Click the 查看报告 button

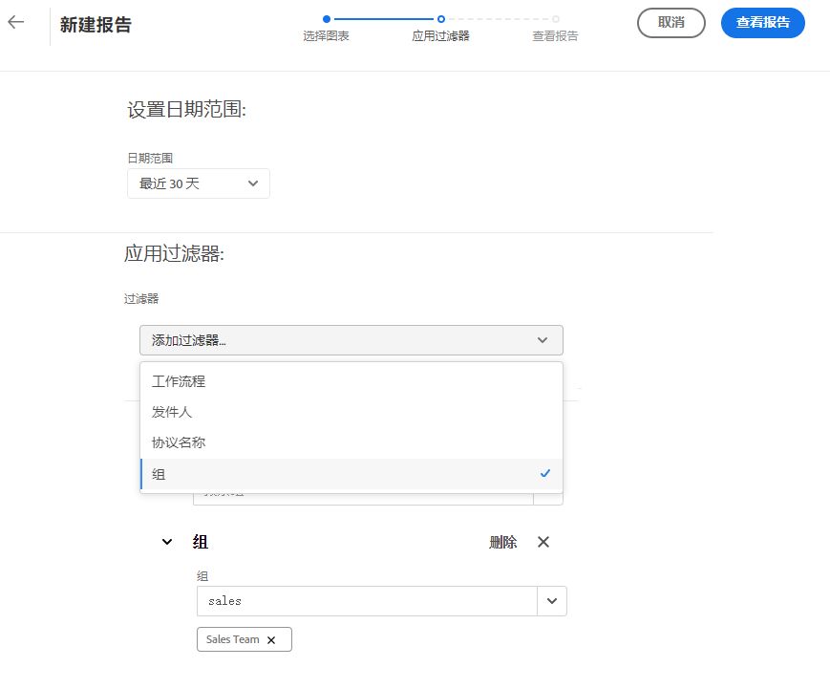click(763, 23)
